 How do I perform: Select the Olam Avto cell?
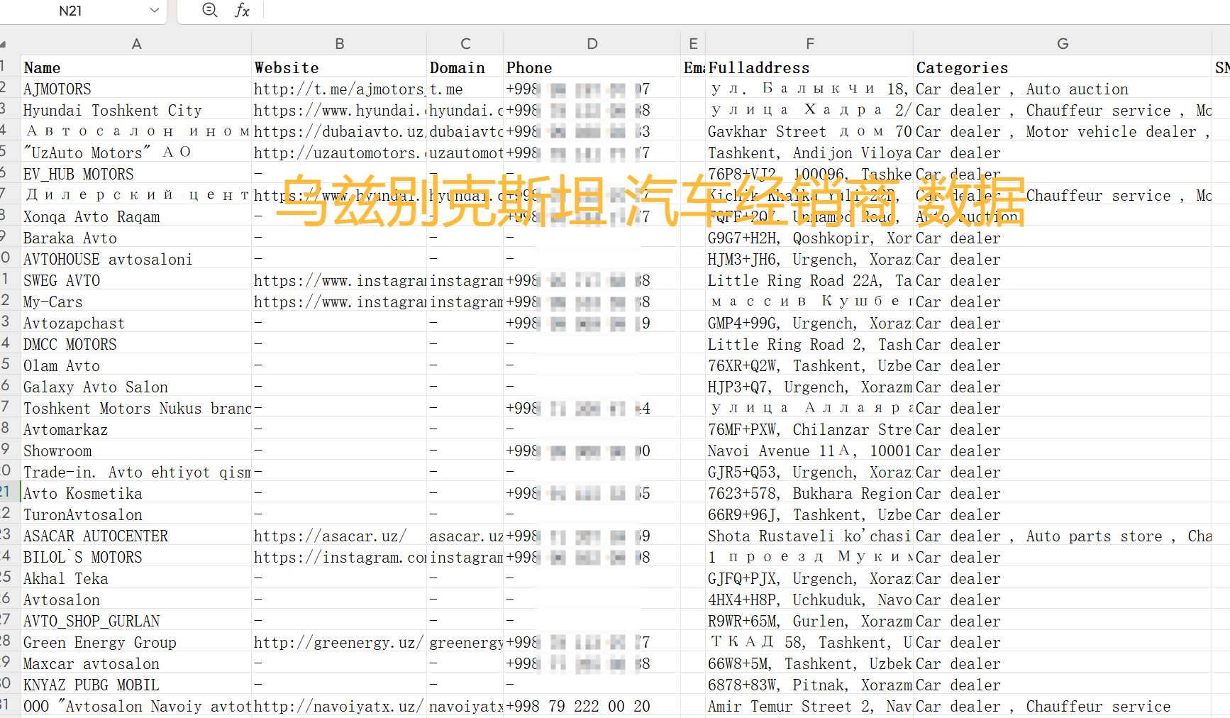136,365
